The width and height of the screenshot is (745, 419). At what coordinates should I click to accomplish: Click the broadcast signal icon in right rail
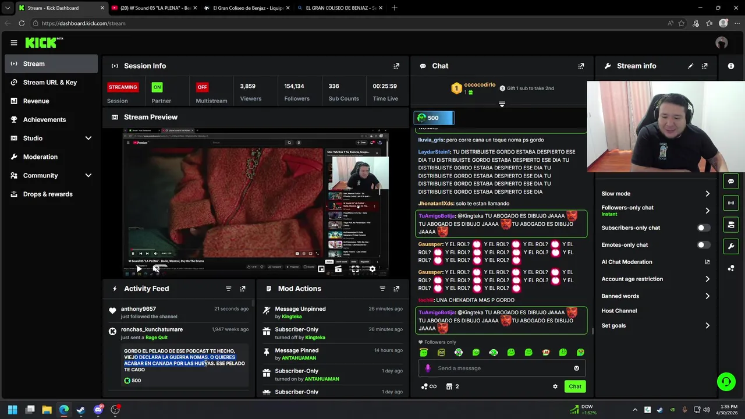pos(731,203)
